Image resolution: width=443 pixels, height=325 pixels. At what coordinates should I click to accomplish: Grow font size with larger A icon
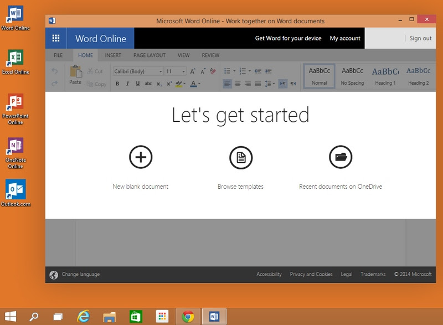coord(193,71)
